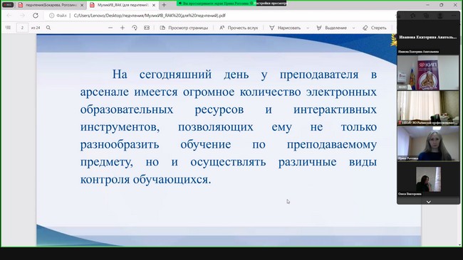Screen dimensions: 463x260
Task: Expand participant video list with down chevron
Action: point(428,202)
